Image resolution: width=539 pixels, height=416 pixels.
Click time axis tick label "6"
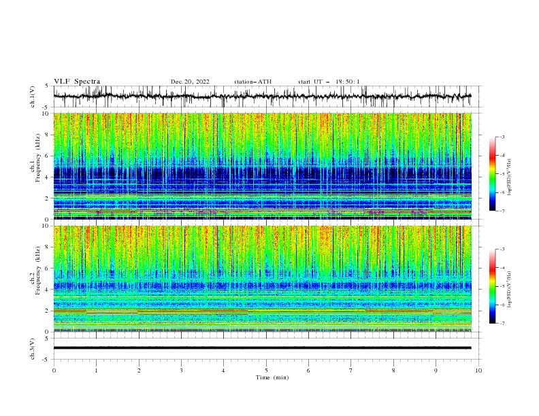pos(308,370)
